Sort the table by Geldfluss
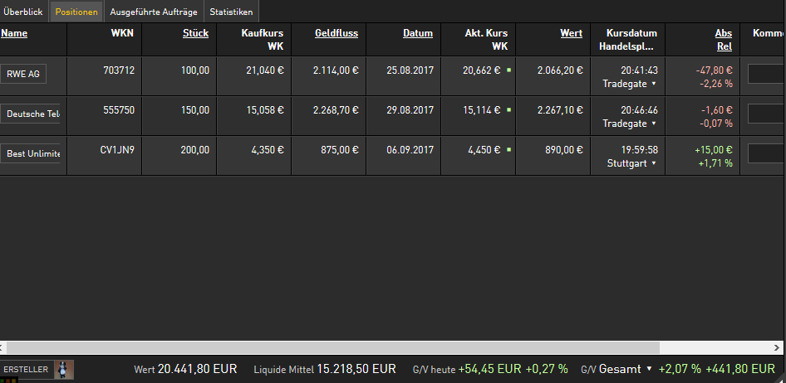The width and height of the screenshot is (786, 383). coord(337,34)
